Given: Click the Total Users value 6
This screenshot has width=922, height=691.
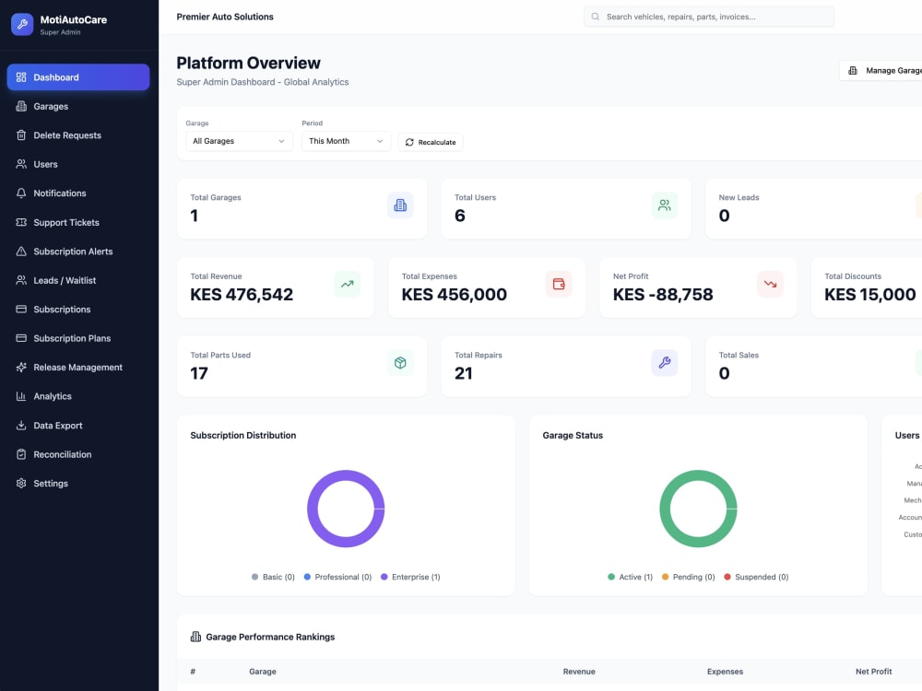Looking at the screenshot, I should click(460, 216).
